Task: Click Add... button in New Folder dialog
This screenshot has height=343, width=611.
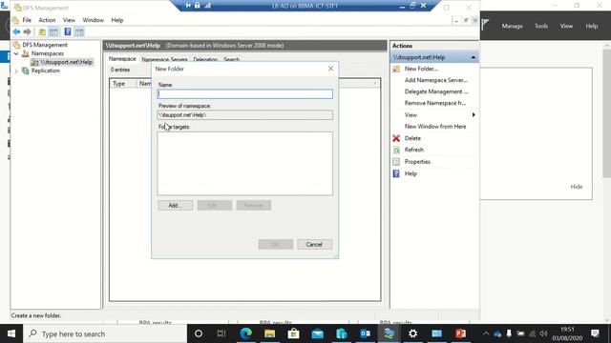Action: pos(176,206)
